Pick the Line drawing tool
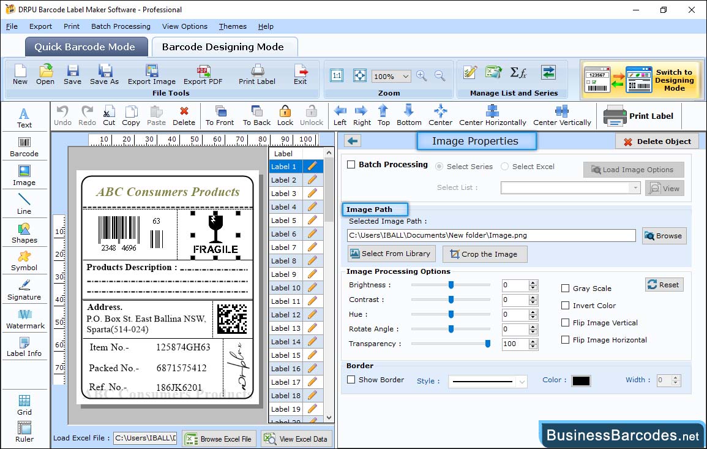The width and height of the screenshot is (707, 449). (24, 204)
